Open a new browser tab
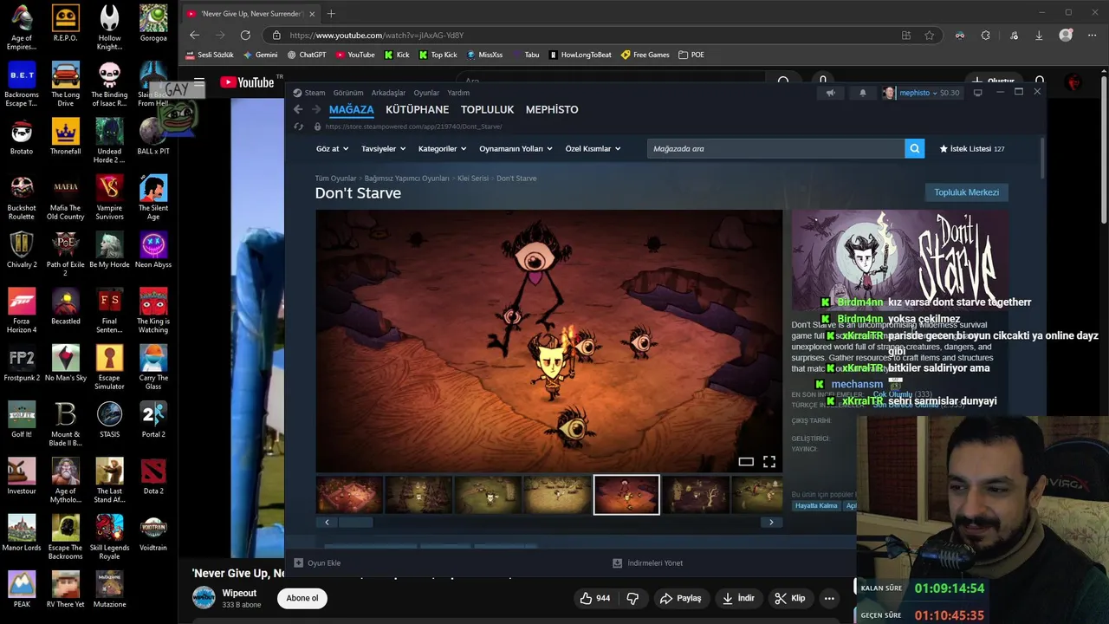 pyautogui.click(x=331, y=13)
